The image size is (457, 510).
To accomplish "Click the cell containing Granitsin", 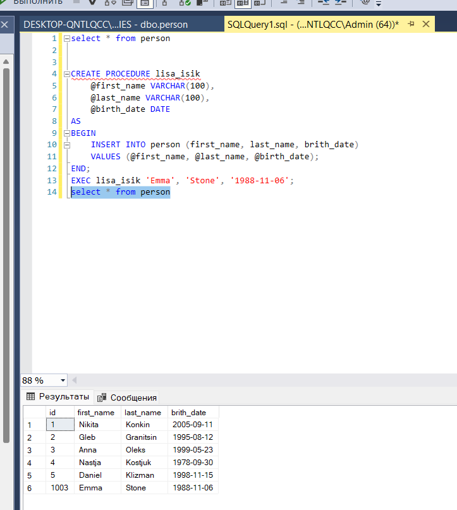I will [x=144, y=437].
